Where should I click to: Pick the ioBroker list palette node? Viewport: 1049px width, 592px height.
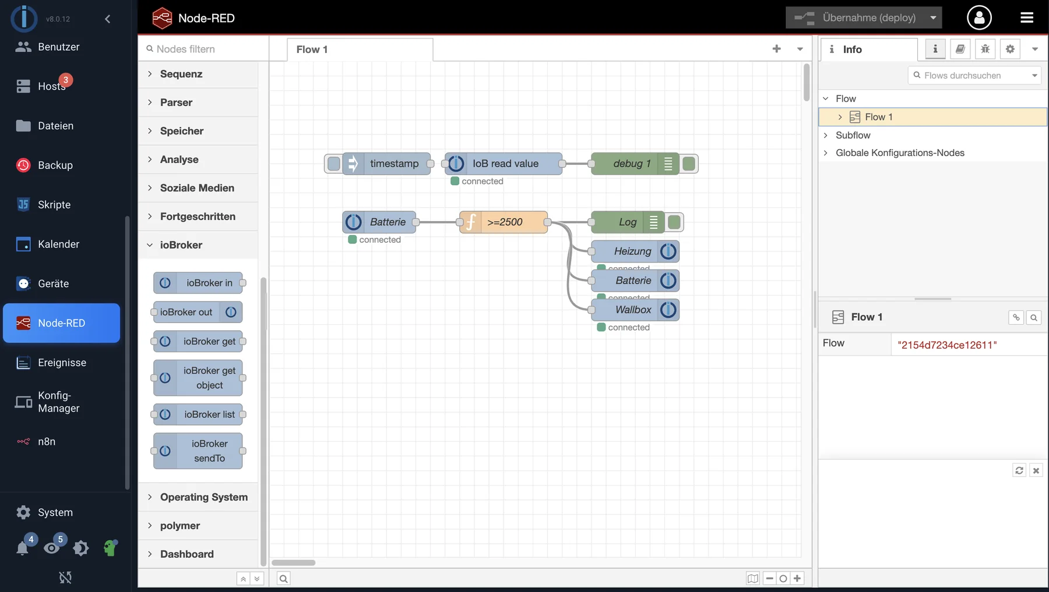coord(198,414)
